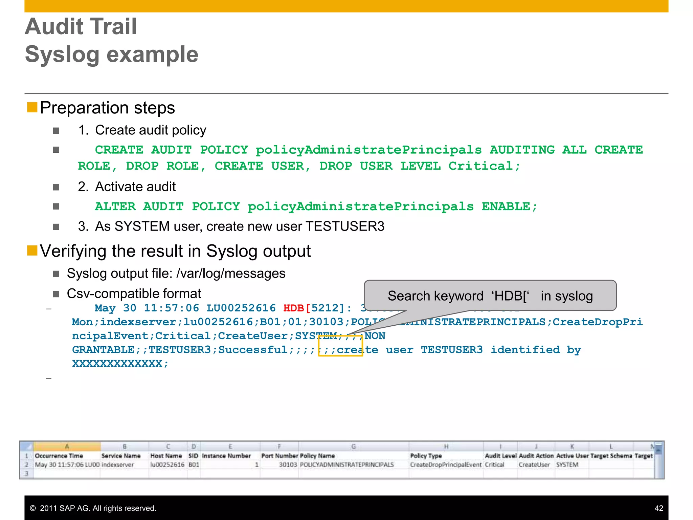
Task: Select column A header in spreadsheet
Action: click(x=67, y=446)
